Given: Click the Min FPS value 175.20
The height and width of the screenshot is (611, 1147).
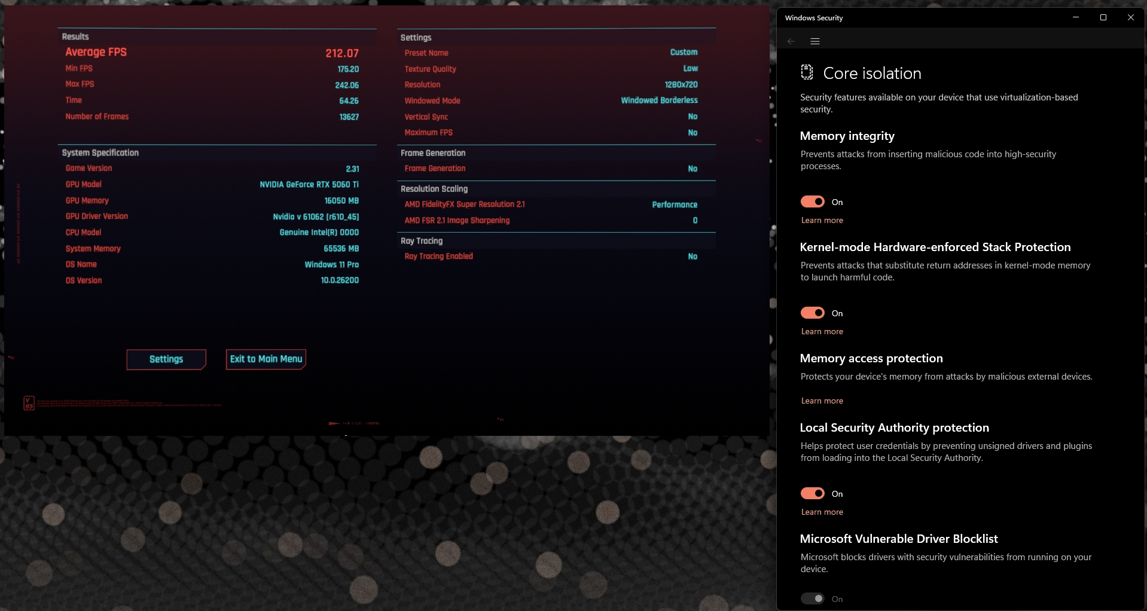Looking at the screenshot, I should 348,69.
